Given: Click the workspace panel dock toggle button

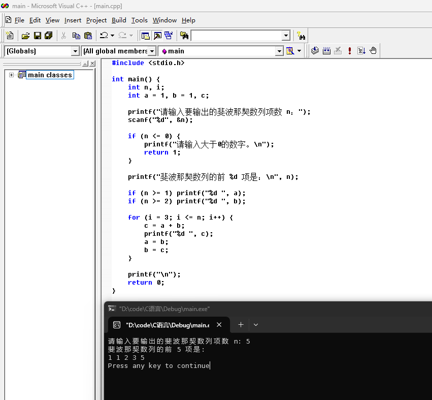Looking at the screenshot, I should point(86,64).
